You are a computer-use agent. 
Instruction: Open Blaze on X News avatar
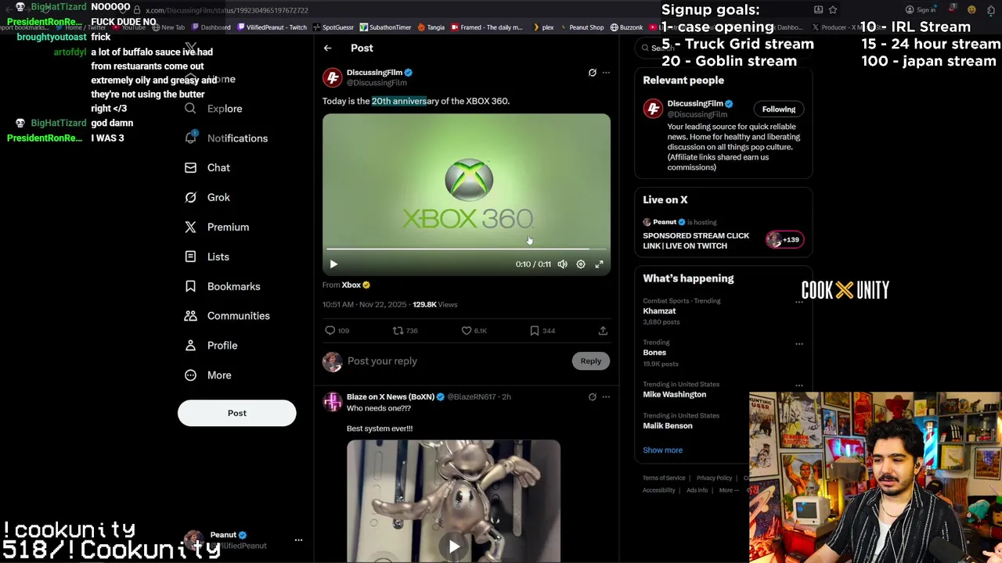(x=333, y=402)
